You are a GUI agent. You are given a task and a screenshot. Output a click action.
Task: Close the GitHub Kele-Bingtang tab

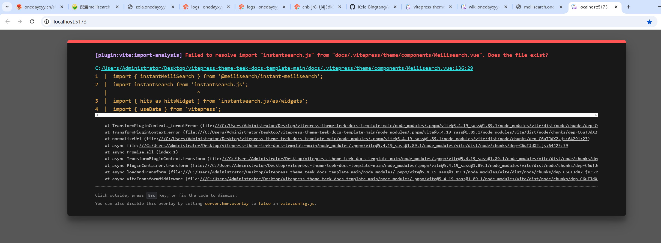(x=395, y=7)
